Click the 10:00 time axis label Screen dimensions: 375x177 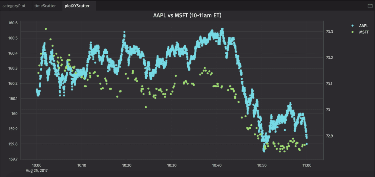click(x=37, y=165)
